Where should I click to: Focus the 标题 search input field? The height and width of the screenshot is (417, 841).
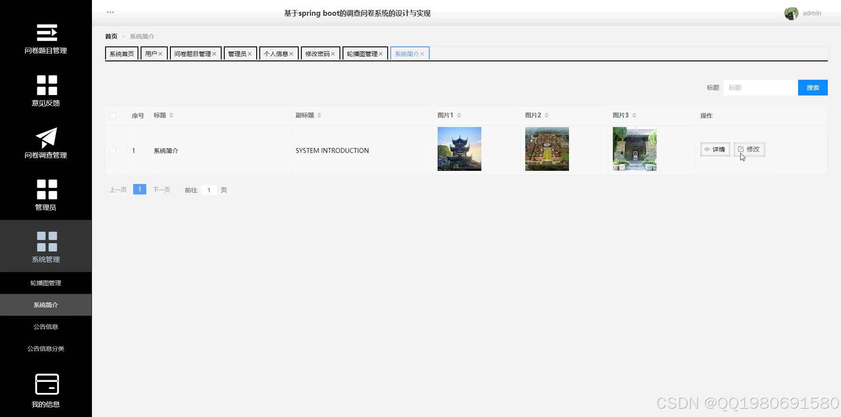click(x=760, y=88)
